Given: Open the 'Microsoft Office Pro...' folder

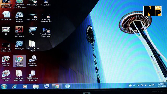Looking at the screenshot, I should tap(19, 76).
